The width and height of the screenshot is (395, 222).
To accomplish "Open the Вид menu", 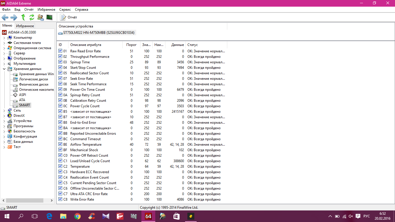I will coord(17,10).
